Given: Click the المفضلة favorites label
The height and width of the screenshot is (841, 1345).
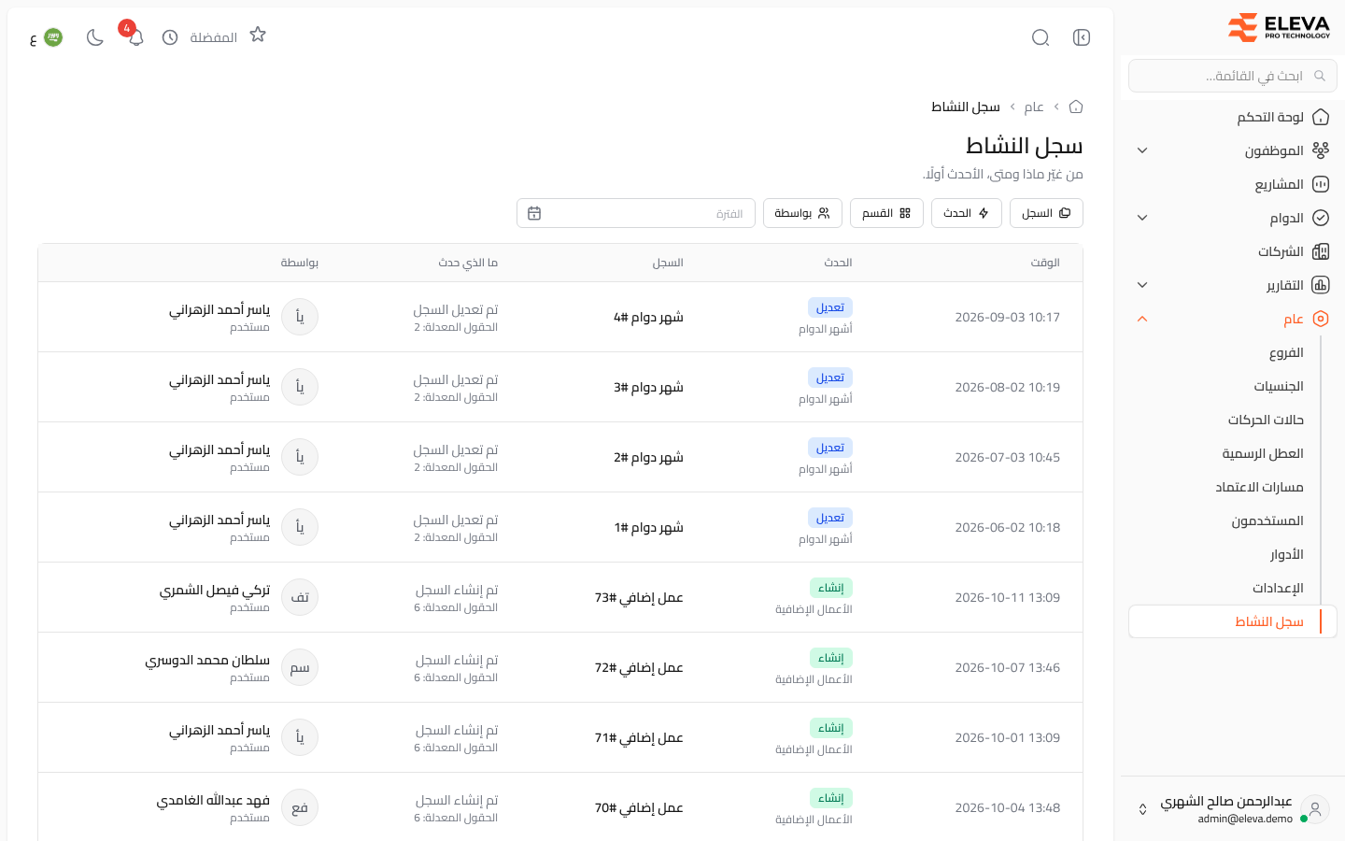Looking at the screenshot, I should (214, 37).
